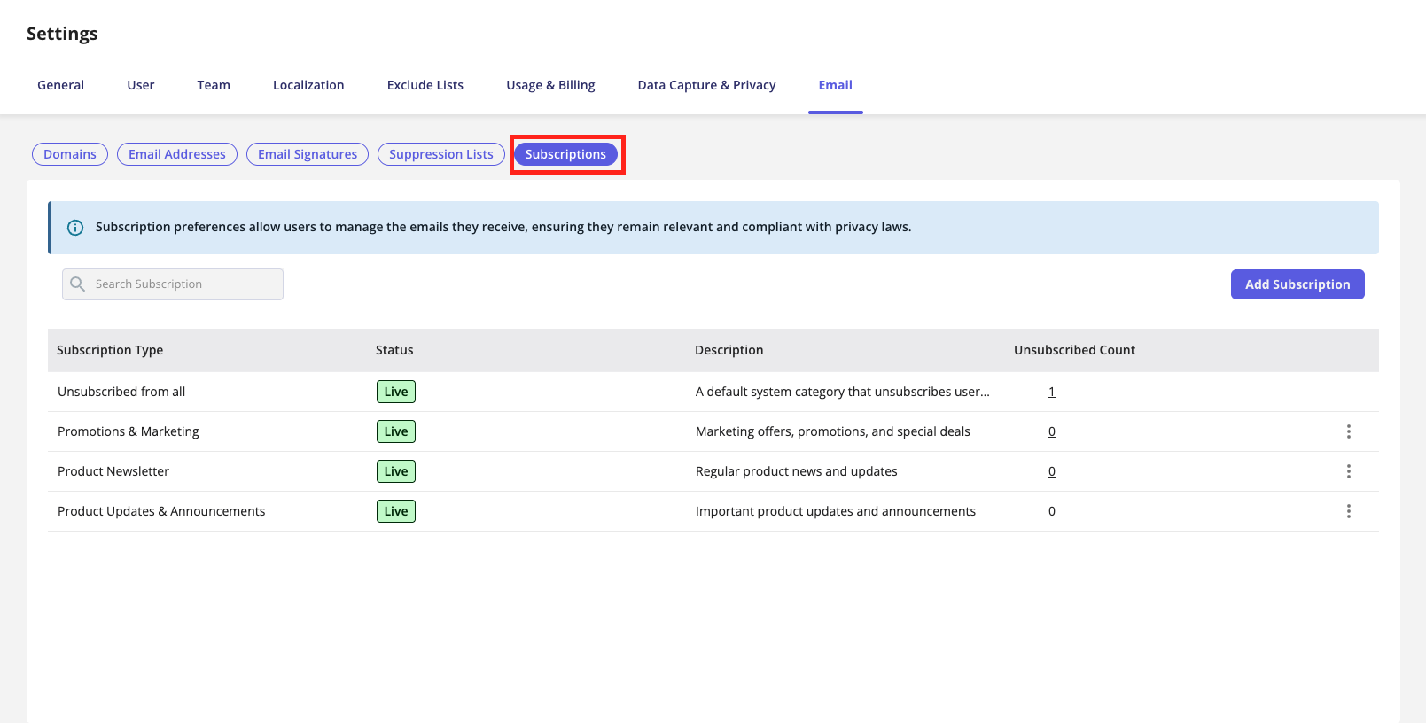The height and width of the screenshot is (723, 1426).
Task: Open the User settings tab
Action: point(141,85)
